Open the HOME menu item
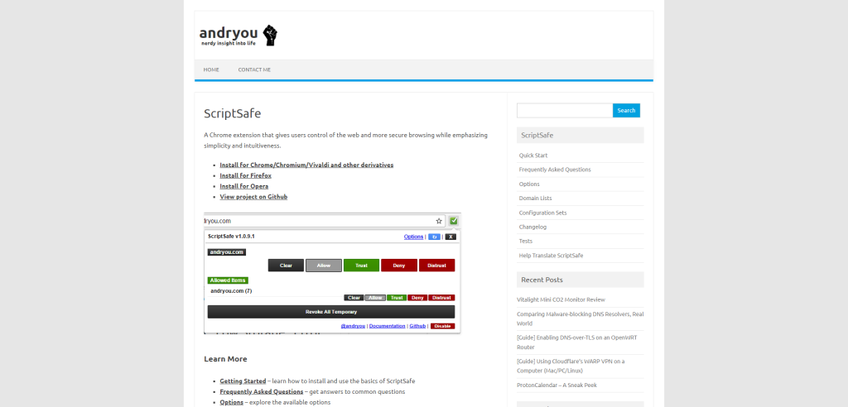Screen dimensions: 848x407 211,69
